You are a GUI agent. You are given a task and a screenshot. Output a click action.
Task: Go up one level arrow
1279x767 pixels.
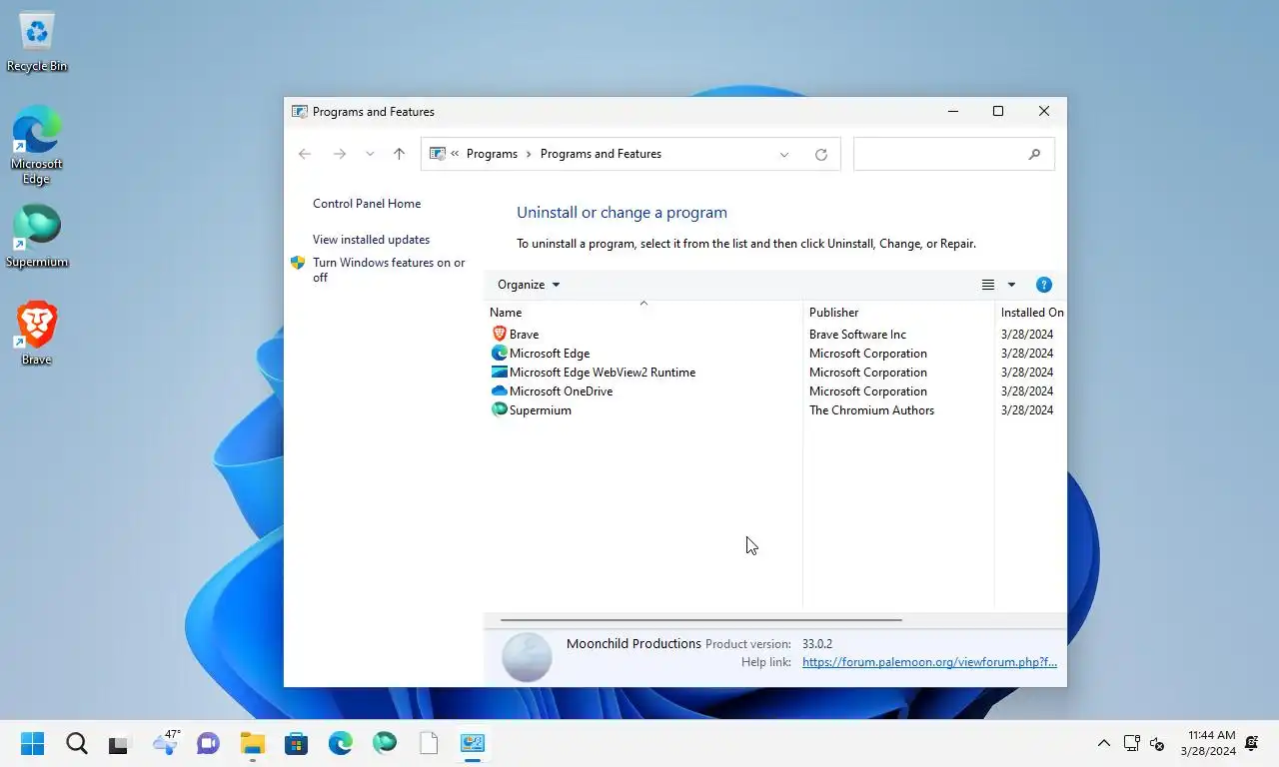(399, 154)
